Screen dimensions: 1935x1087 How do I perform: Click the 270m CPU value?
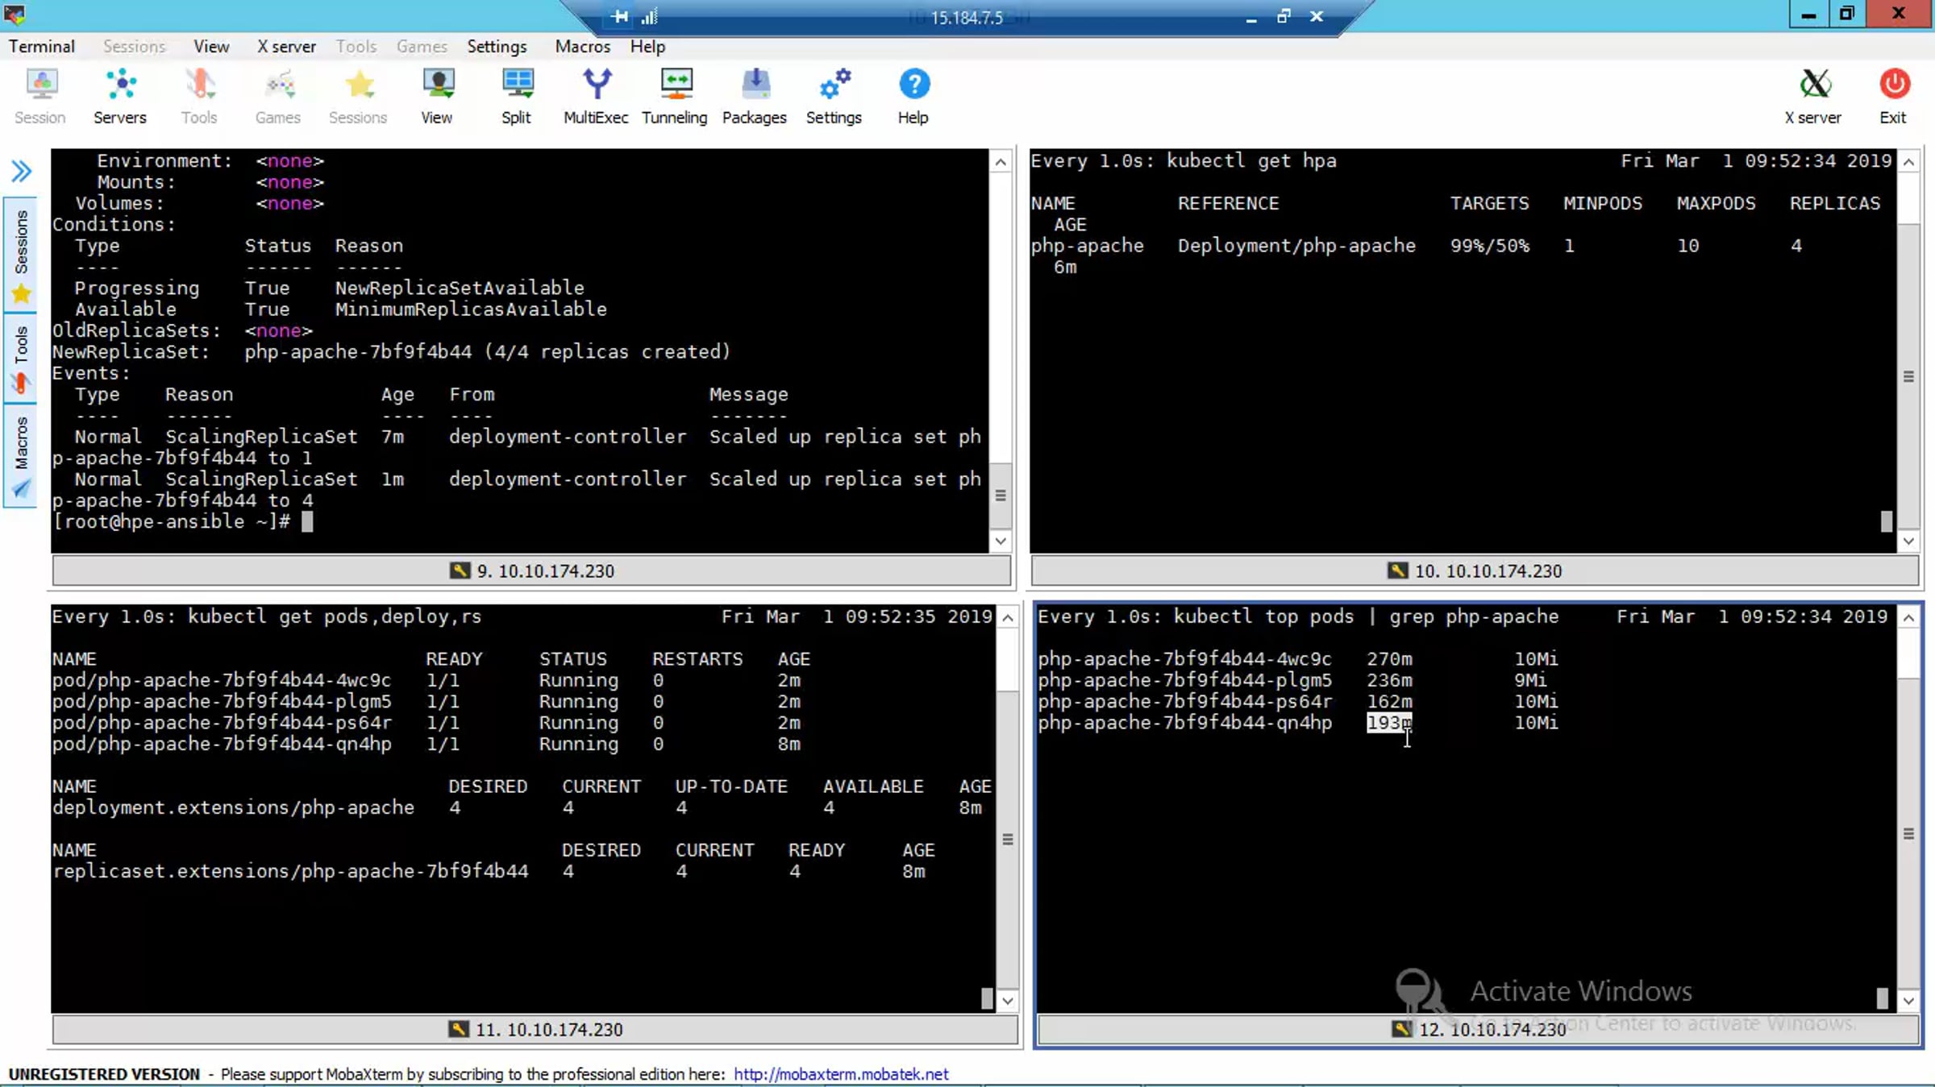tap(1389, 659)
